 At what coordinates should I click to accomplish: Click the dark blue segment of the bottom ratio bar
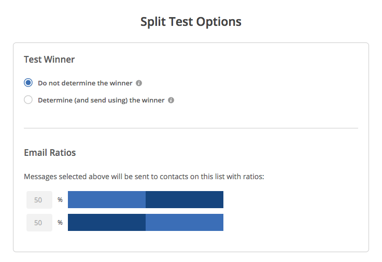pos(107,222)
